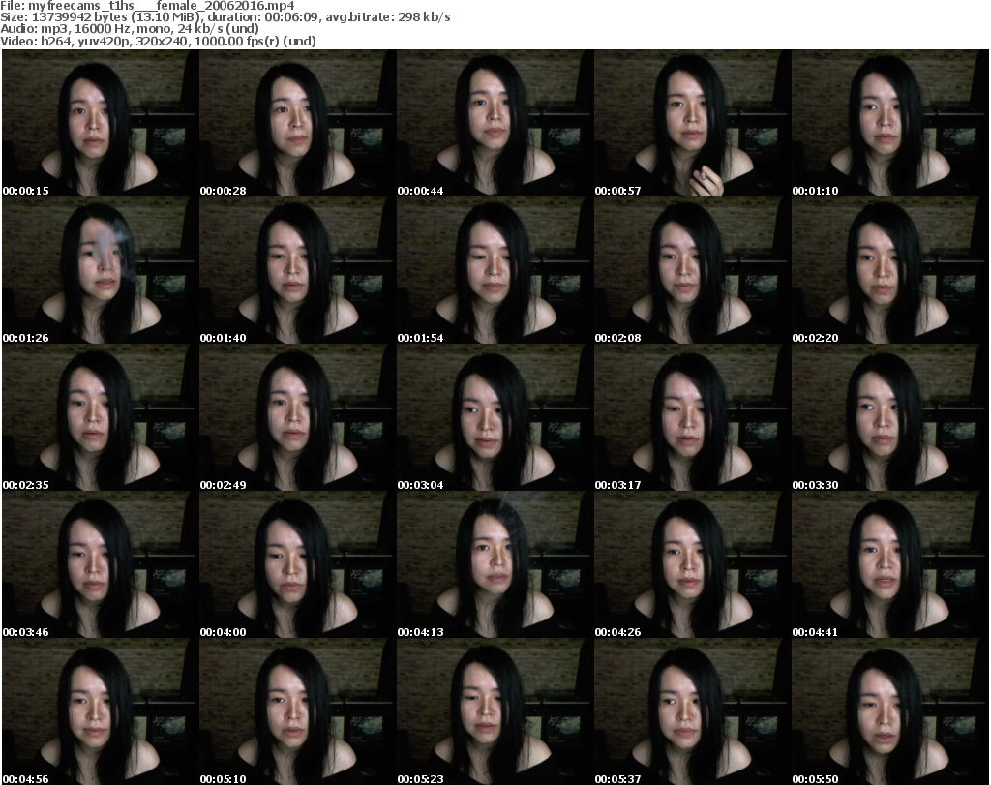991x785 pixels.
Task: Select the thumbnail frame at 00:02:20
Action: click(x=890, y=270)
